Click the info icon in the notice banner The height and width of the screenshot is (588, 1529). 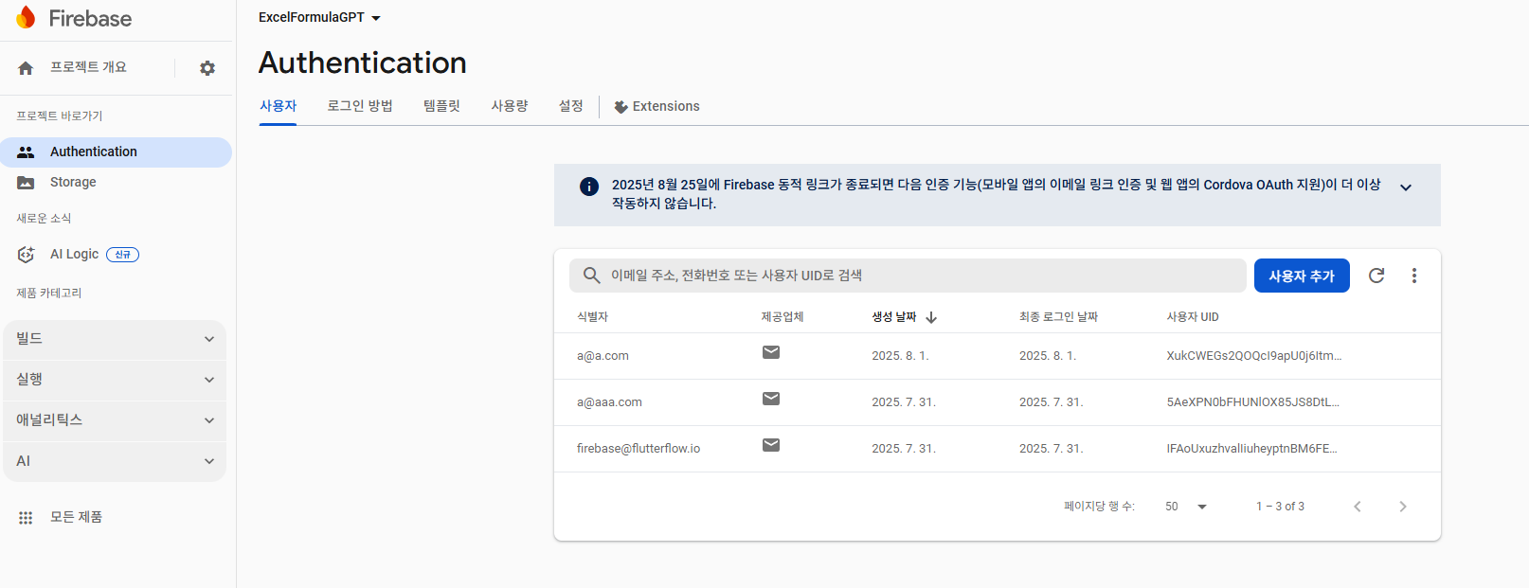[x=589, y=187]
